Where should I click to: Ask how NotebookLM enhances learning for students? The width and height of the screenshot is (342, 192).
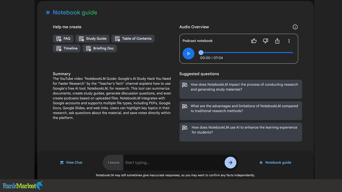[241, 132]
